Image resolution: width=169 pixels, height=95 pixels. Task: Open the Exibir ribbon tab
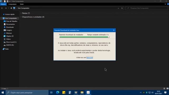pyautogui.click(x=22, y=4)
